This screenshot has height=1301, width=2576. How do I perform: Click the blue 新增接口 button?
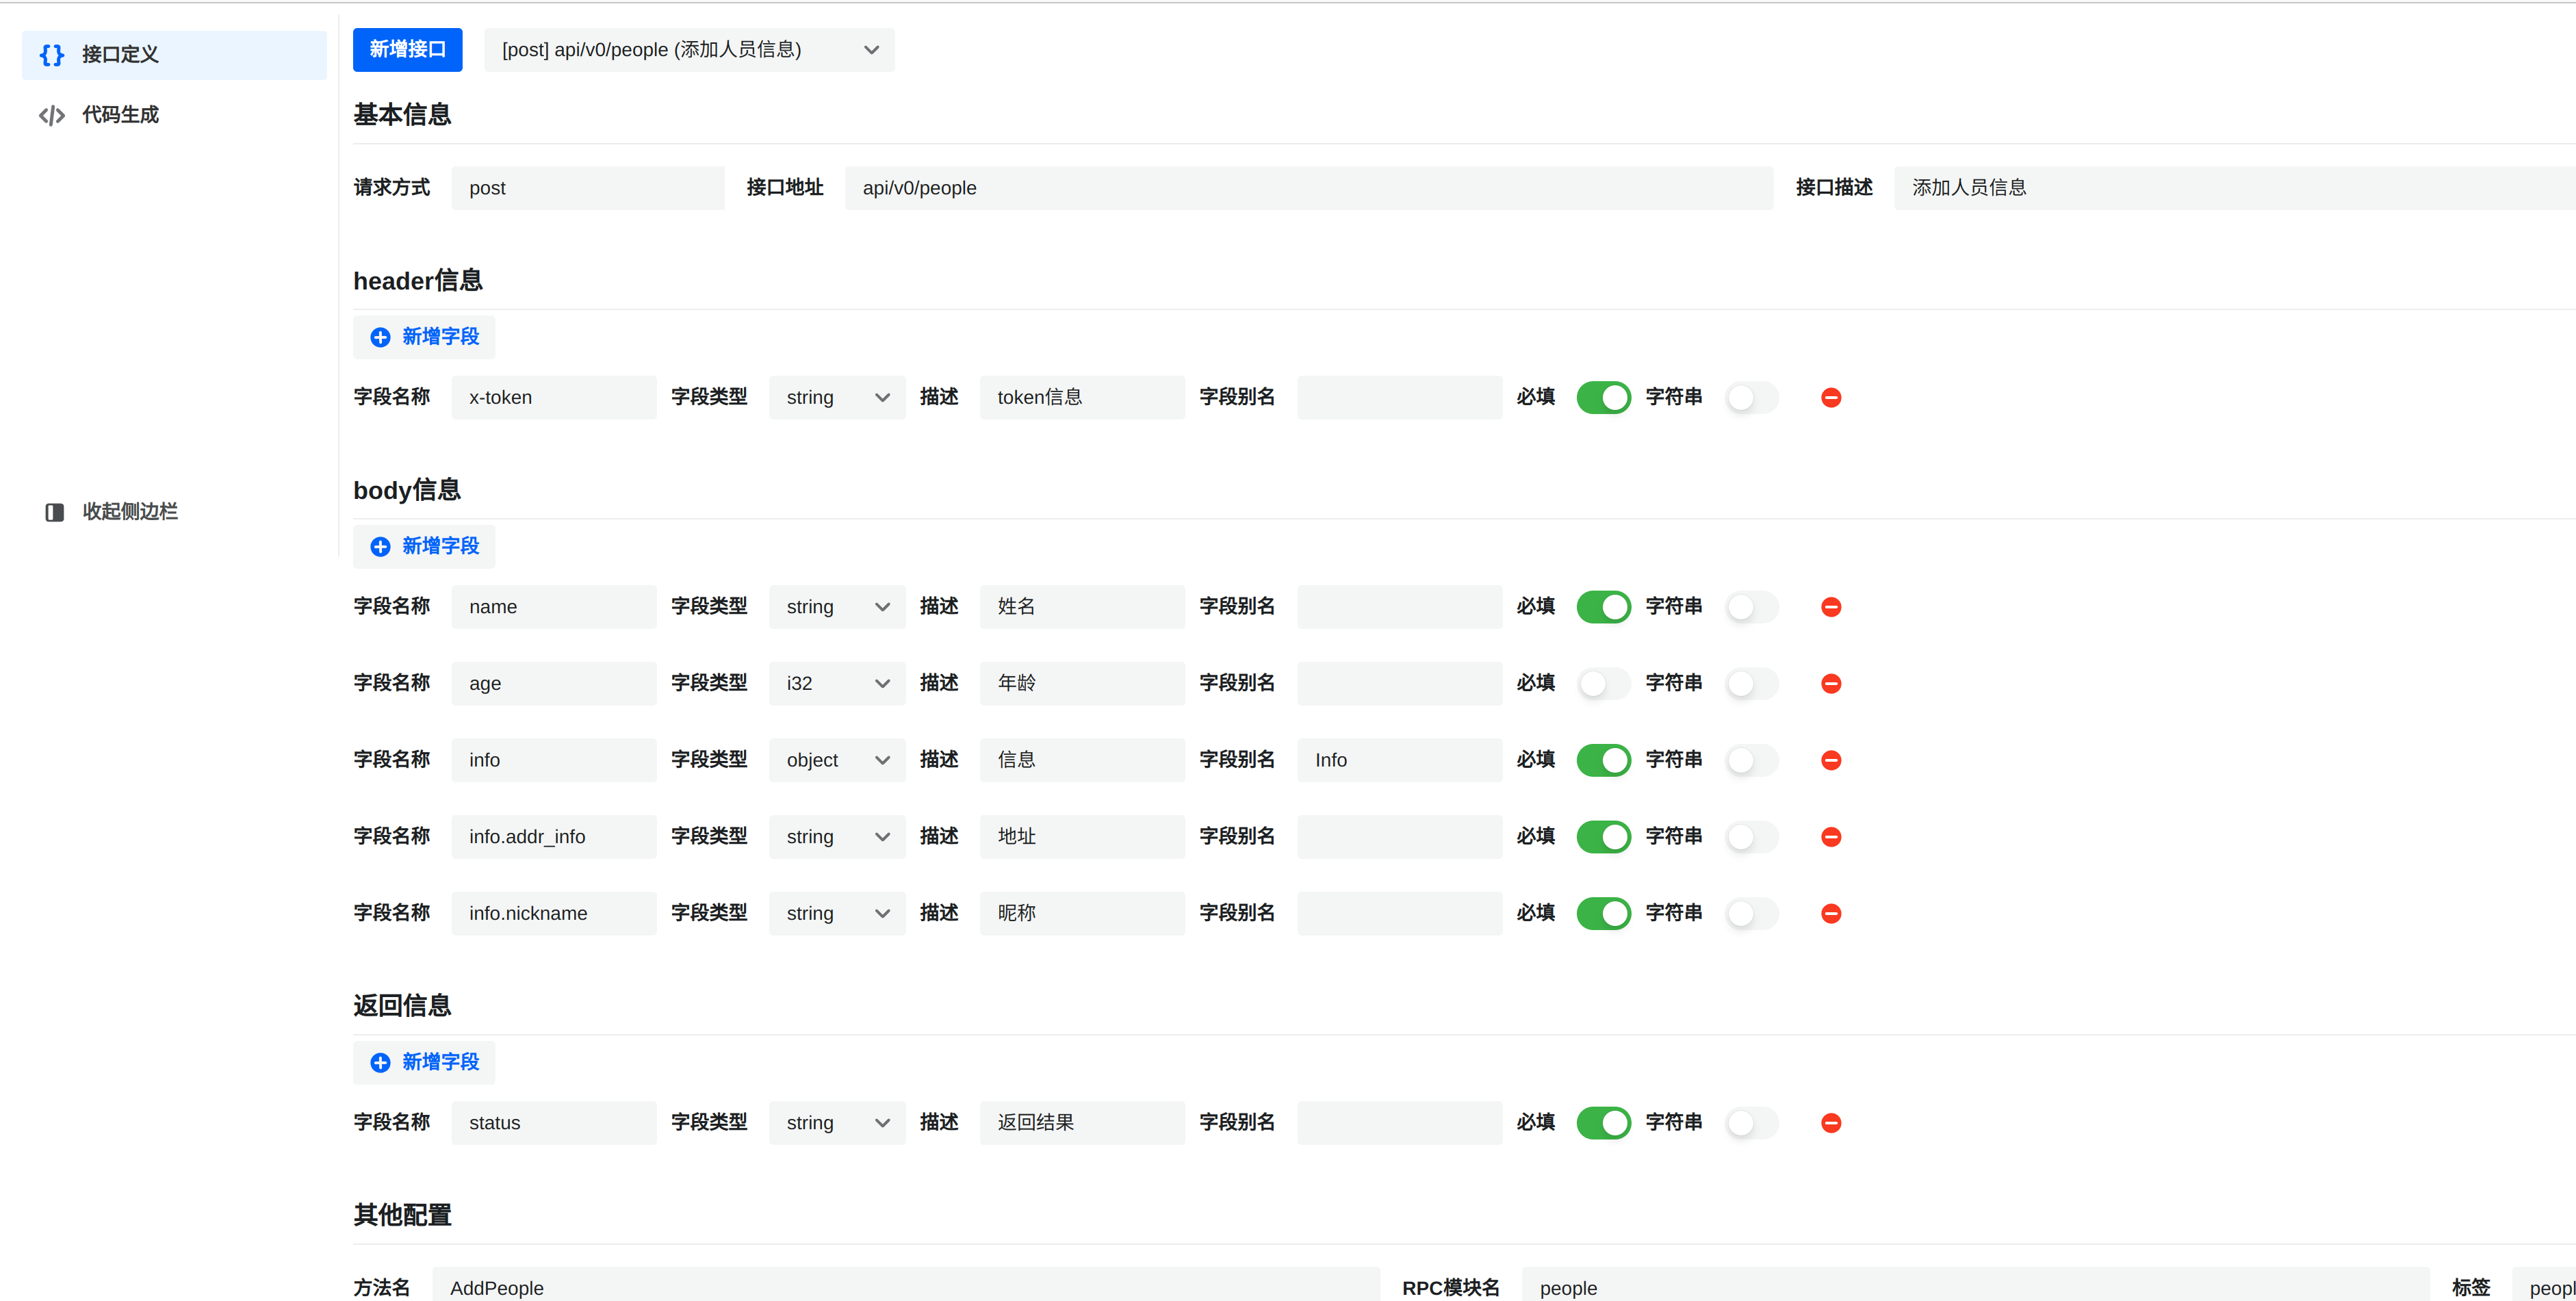pyautogui.click(x=407, y=50)
